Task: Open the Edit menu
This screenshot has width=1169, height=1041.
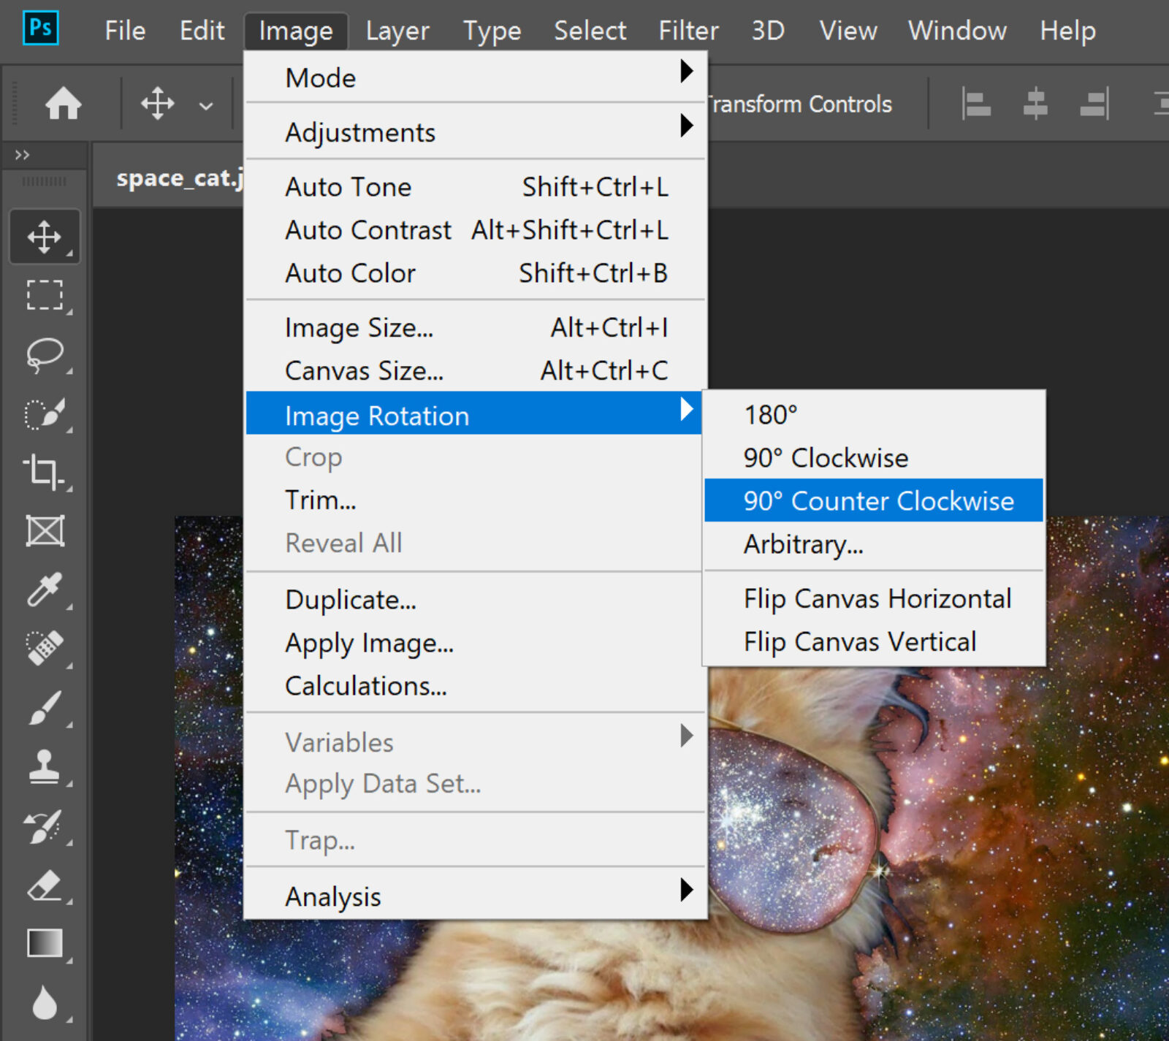Action: (202, 31)
